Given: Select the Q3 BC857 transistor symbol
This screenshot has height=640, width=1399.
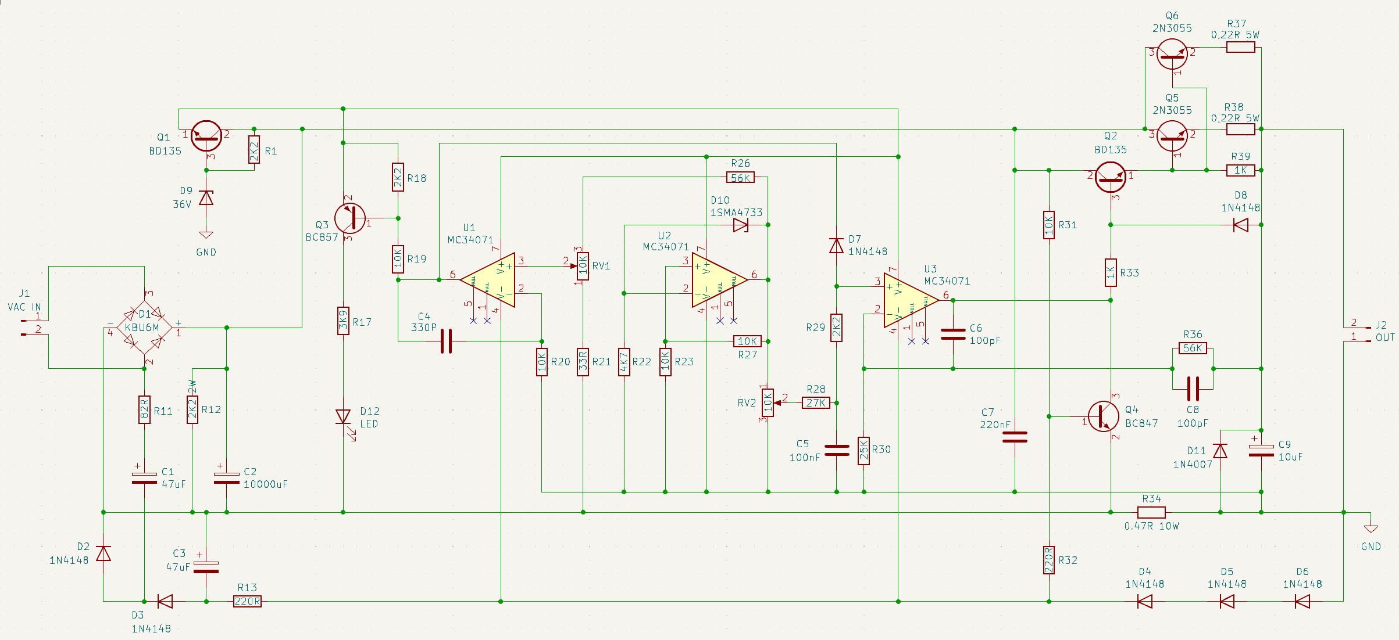Looking at the screenshot, I should pyautogui.click(x=351, y=218).
